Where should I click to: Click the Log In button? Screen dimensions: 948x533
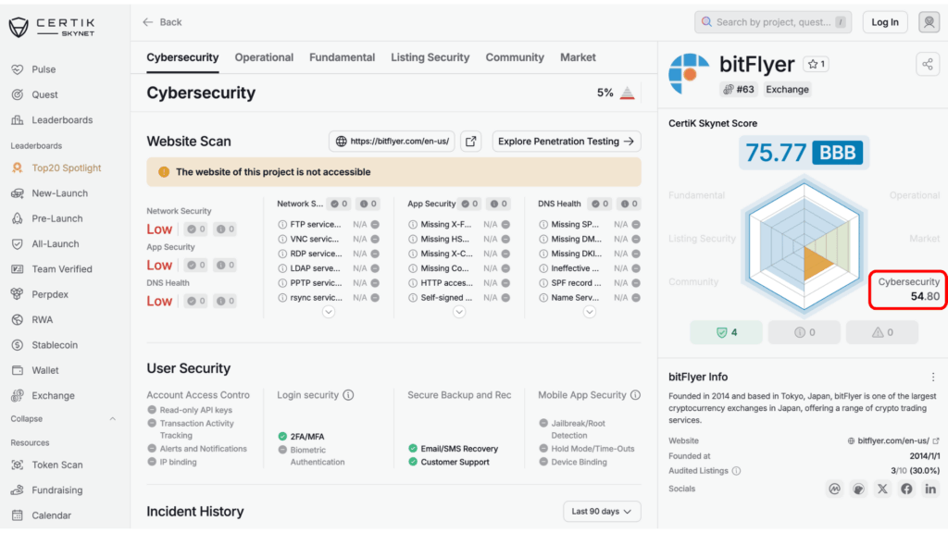pyautogui.click(x=884, y=22)
